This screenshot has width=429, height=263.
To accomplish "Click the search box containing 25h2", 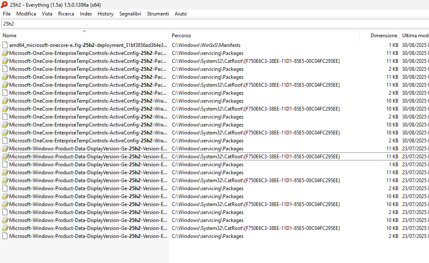I will (x=215, y=24).
